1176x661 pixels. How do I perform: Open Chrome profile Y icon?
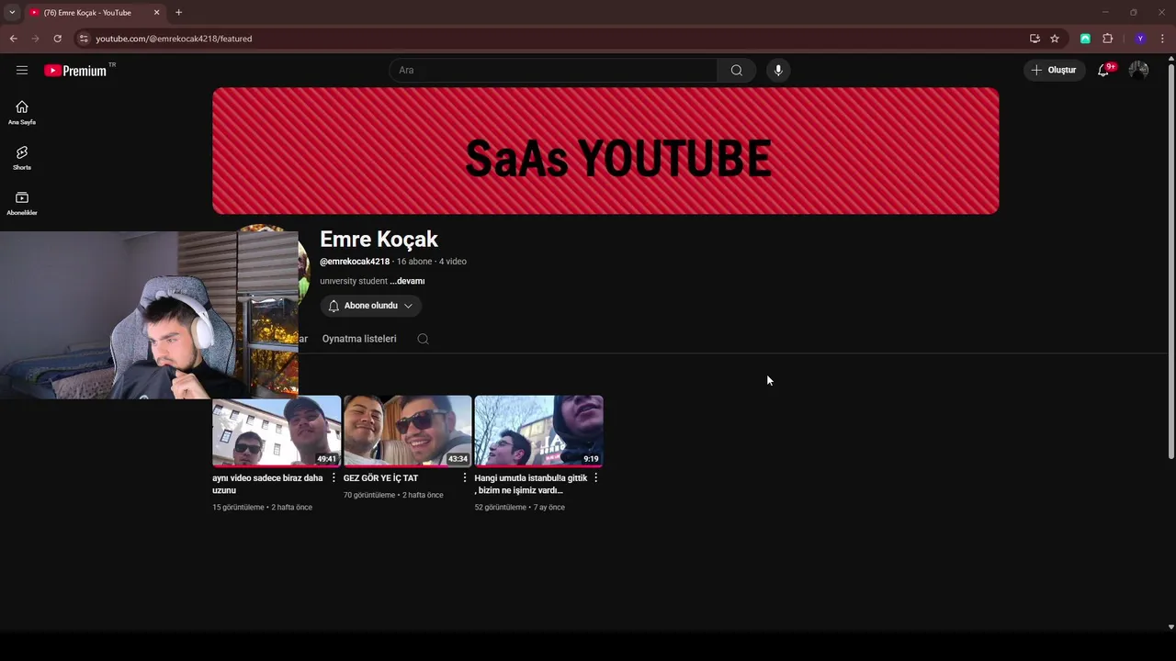point(1140,39)
